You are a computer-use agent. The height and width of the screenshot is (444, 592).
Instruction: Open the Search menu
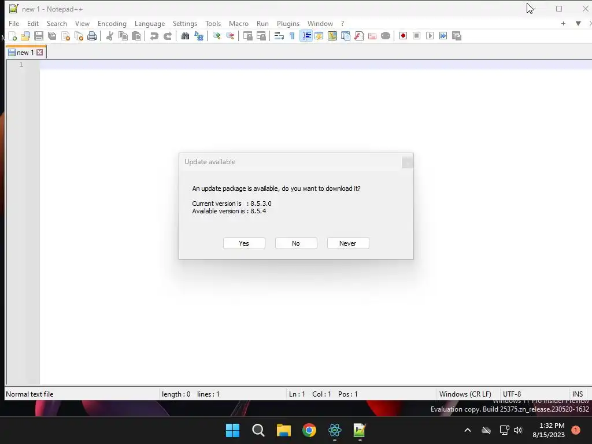coord(57,23)
